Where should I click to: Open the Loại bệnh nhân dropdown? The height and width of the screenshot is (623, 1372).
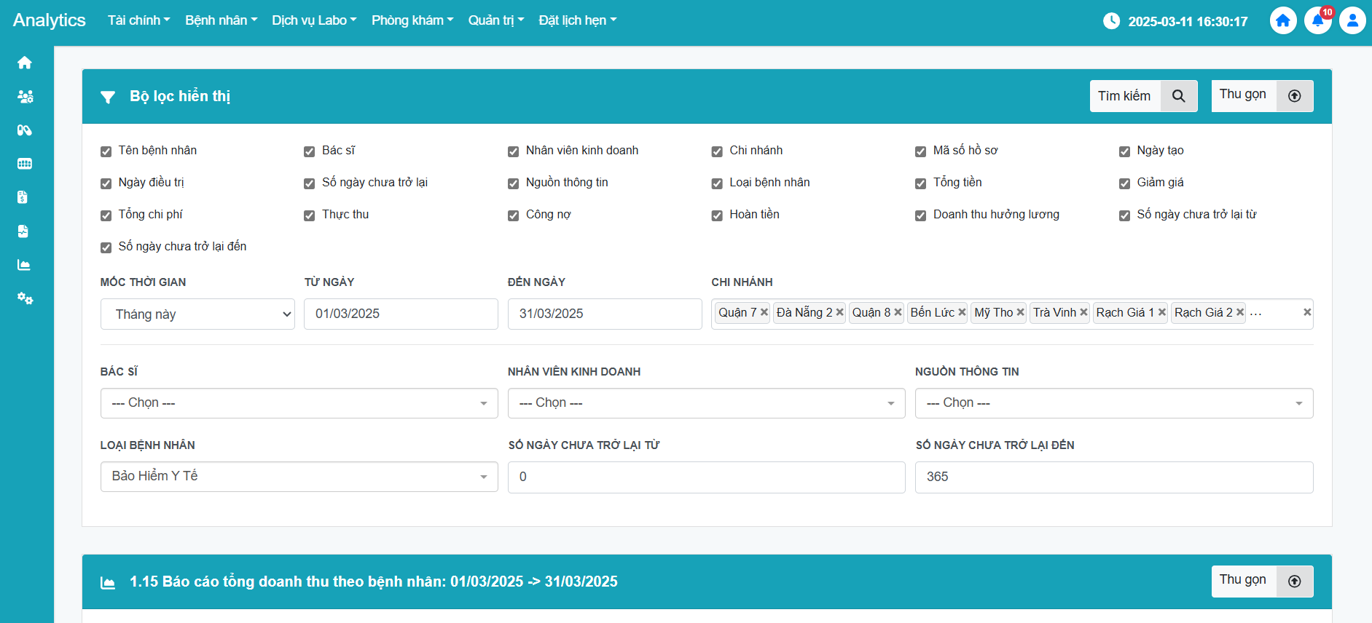pyautogui.click(x=299, y=477)
